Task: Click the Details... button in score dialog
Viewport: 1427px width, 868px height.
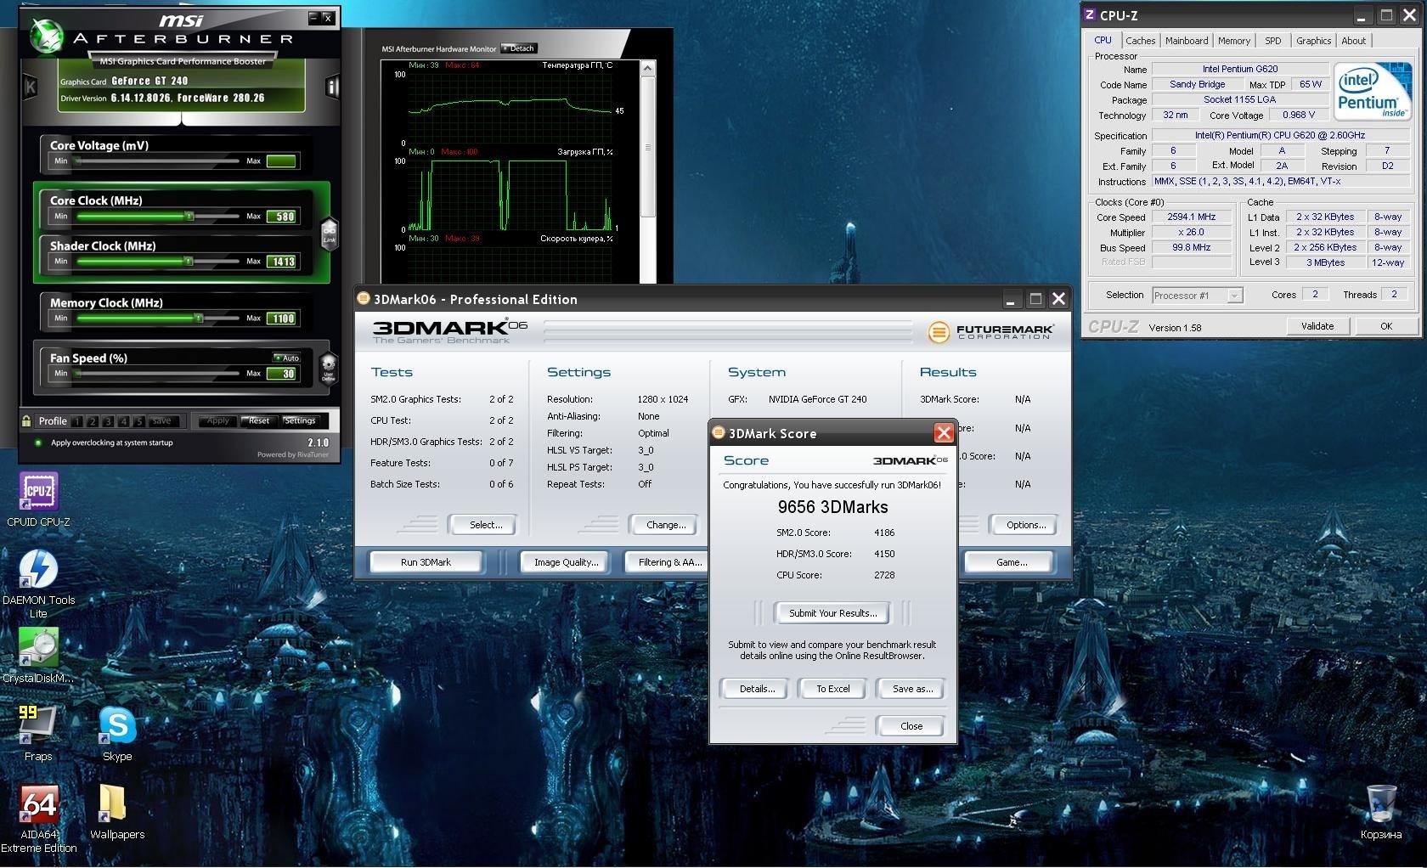Action: 757,689
